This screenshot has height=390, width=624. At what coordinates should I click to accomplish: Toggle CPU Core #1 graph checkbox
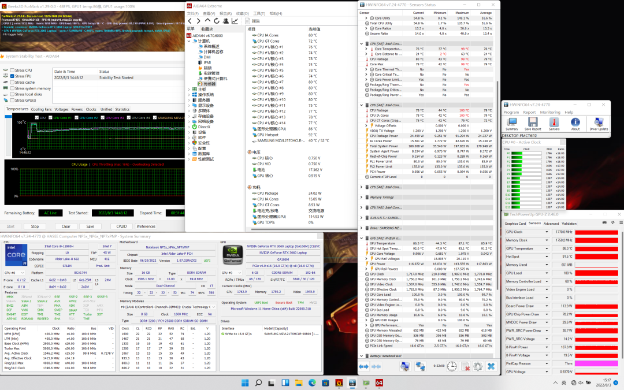51,118
